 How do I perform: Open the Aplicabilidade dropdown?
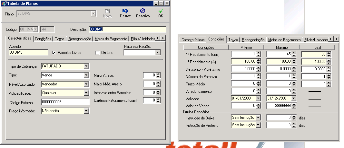tap(86, 93)
